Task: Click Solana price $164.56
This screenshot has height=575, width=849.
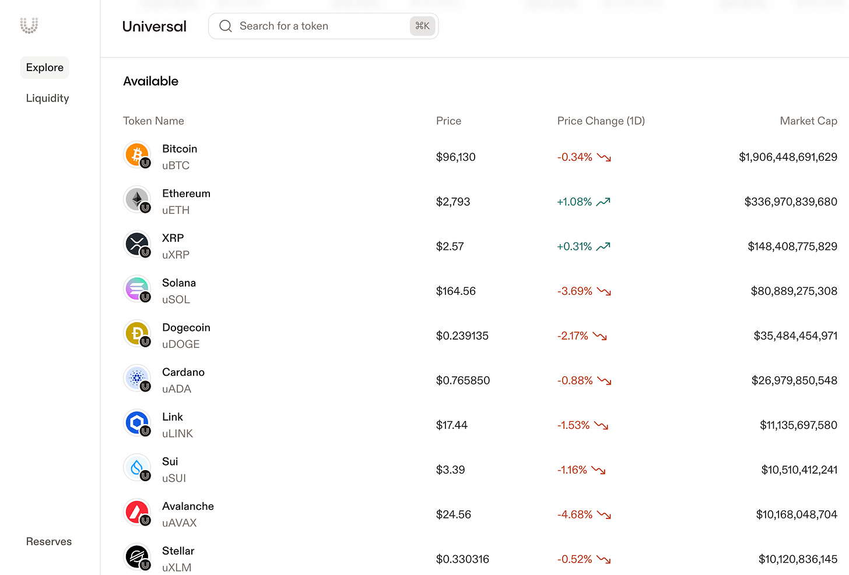Action: pos(456,291)
